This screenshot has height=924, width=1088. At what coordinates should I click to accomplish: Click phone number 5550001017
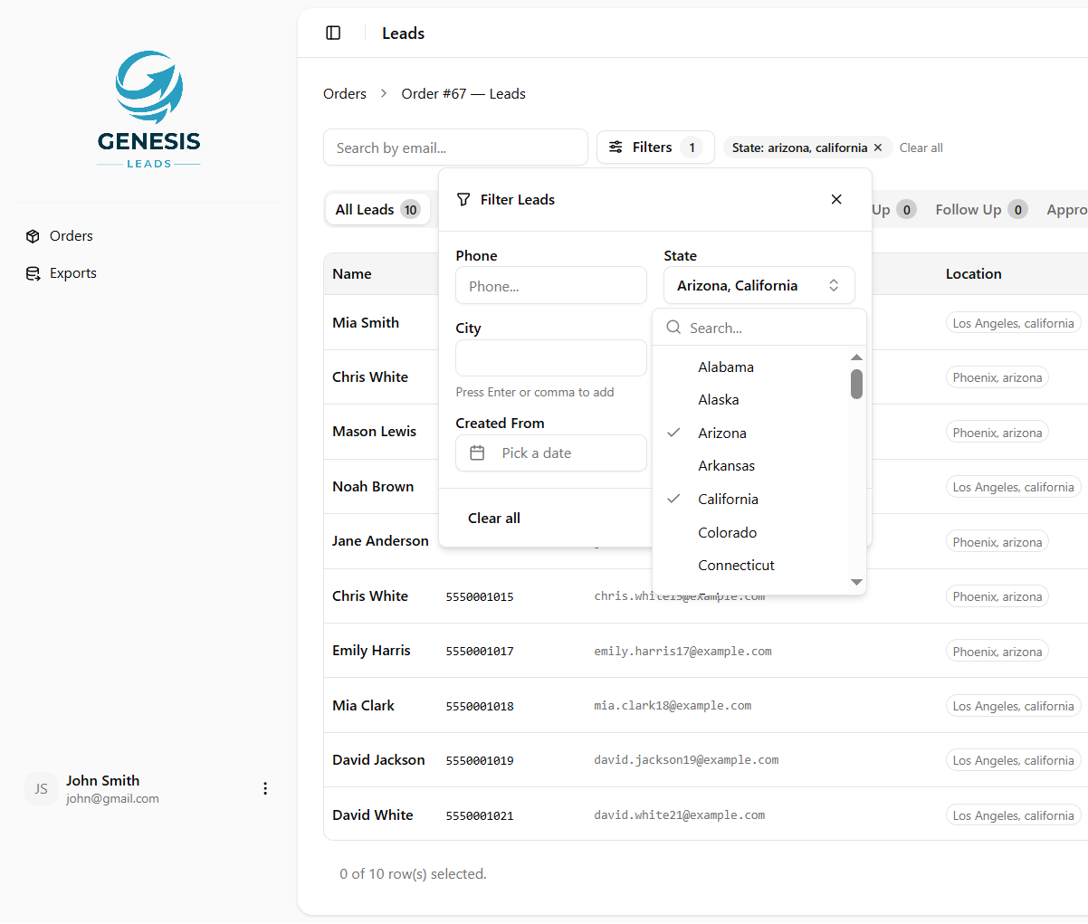point(480,652)
